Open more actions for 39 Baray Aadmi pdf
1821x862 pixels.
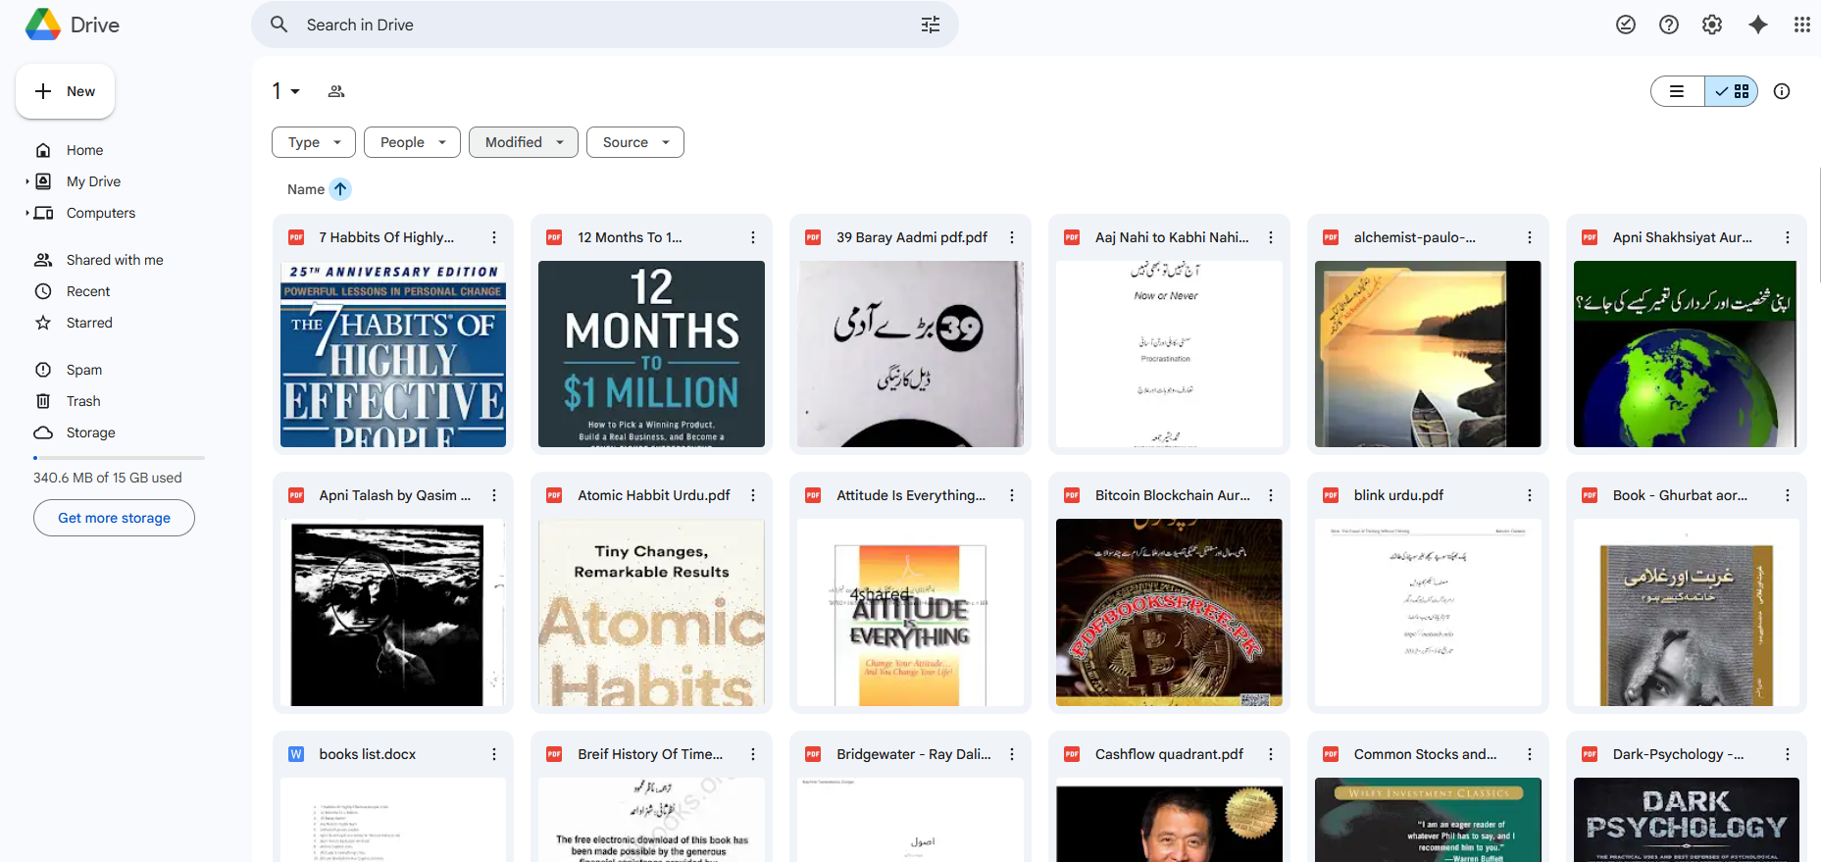coord(1012,237)
